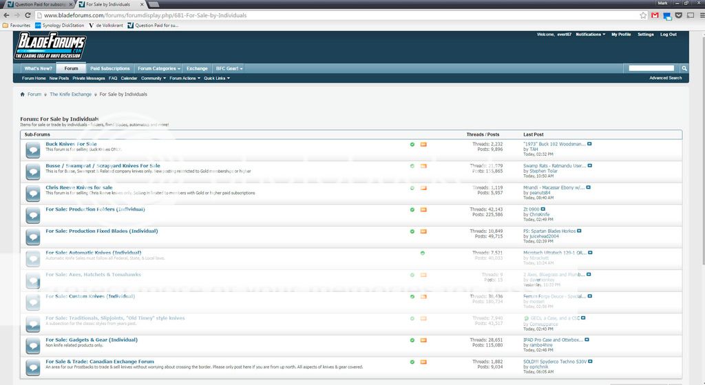This screenshot has height=385, width=705.
Task: Open Forum breadcrumb link
Action: pyautogui.click(x=34, y=94)
